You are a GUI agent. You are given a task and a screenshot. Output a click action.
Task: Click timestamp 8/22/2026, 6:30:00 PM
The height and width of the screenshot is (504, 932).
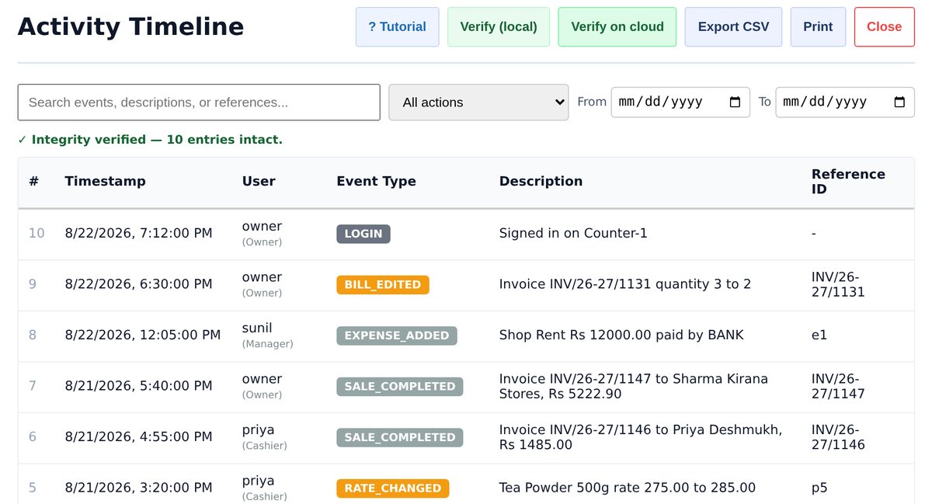138,284
